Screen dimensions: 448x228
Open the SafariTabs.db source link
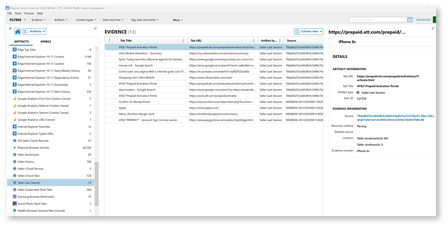(395, 118)
